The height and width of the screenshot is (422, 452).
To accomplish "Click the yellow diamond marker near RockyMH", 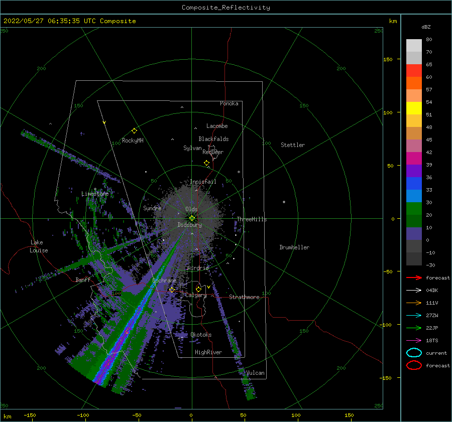I will [x=134, y=131].
